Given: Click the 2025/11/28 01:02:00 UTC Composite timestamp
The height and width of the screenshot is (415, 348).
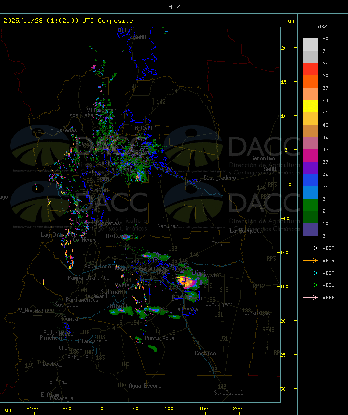Looking at the screenshot, I should click(x=68, y=21).
